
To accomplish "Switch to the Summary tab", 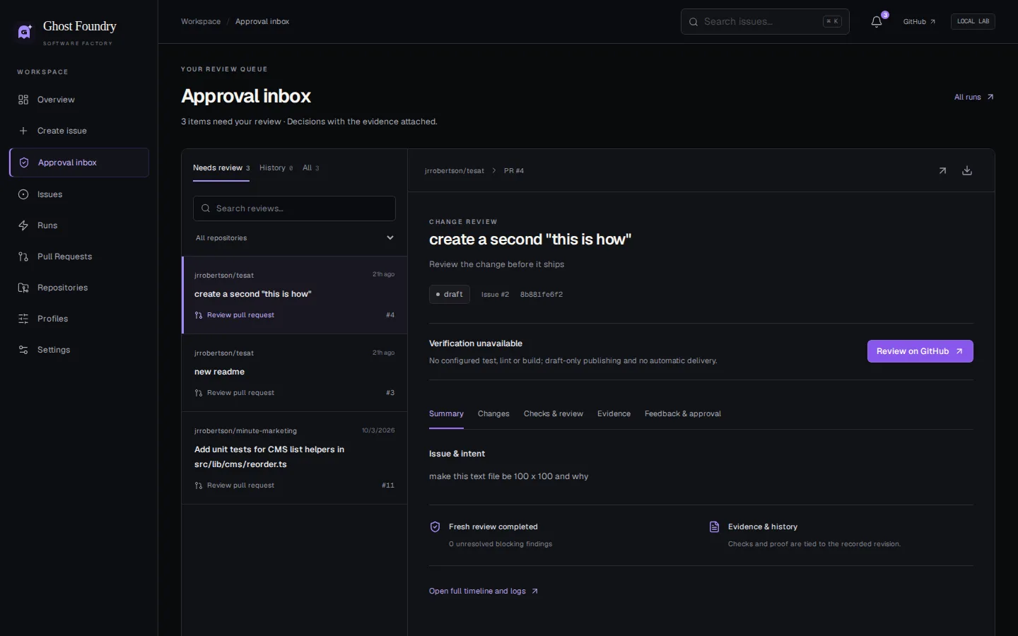I will click(446, 414).
